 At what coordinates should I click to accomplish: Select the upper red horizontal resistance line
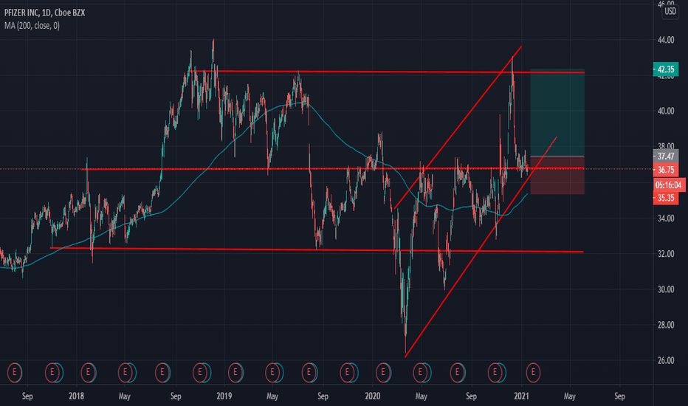tap(386, 72)
